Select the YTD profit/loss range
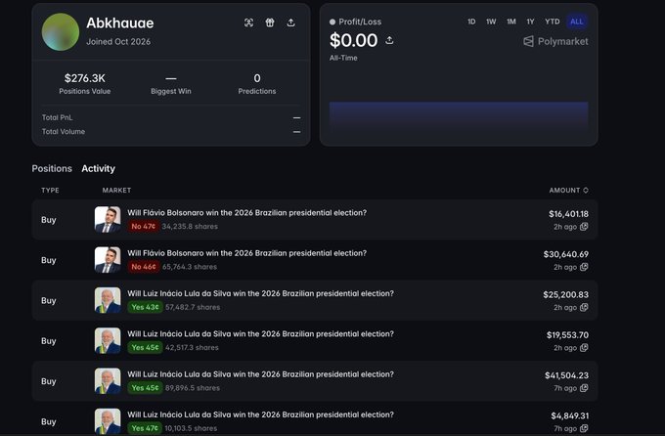The width and height of the screenshot is (665, 436). pos(553,22)
